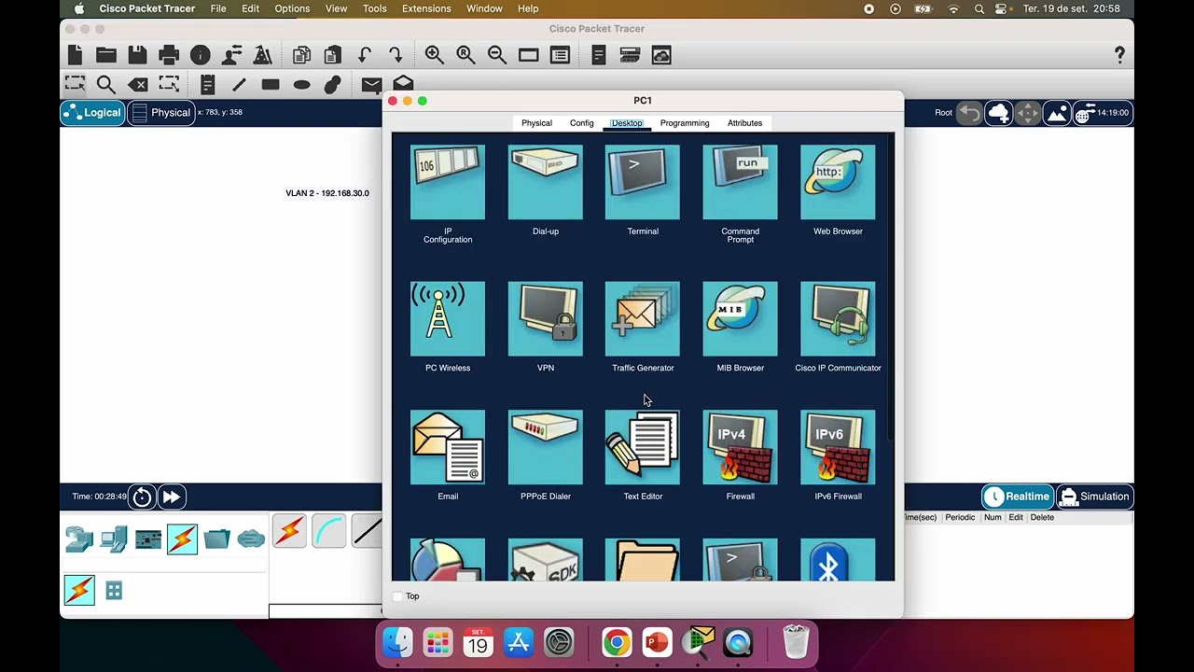1194x672 pixels.
Task: Switch to Simulation mode
Action: [1095, 497]
